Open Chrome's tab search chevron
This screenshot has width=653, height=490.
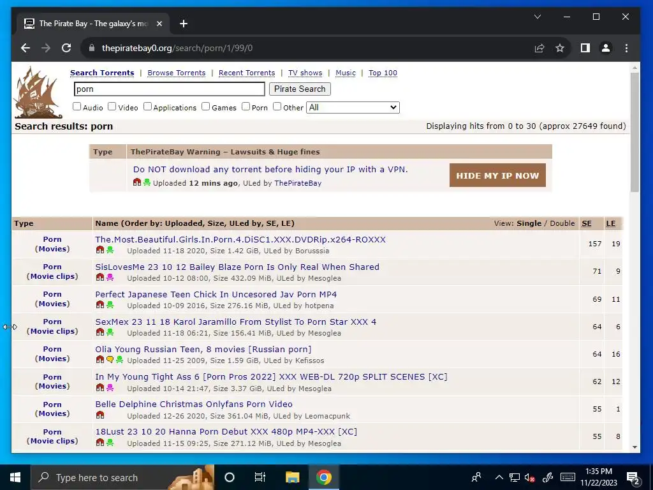[538, 17]
